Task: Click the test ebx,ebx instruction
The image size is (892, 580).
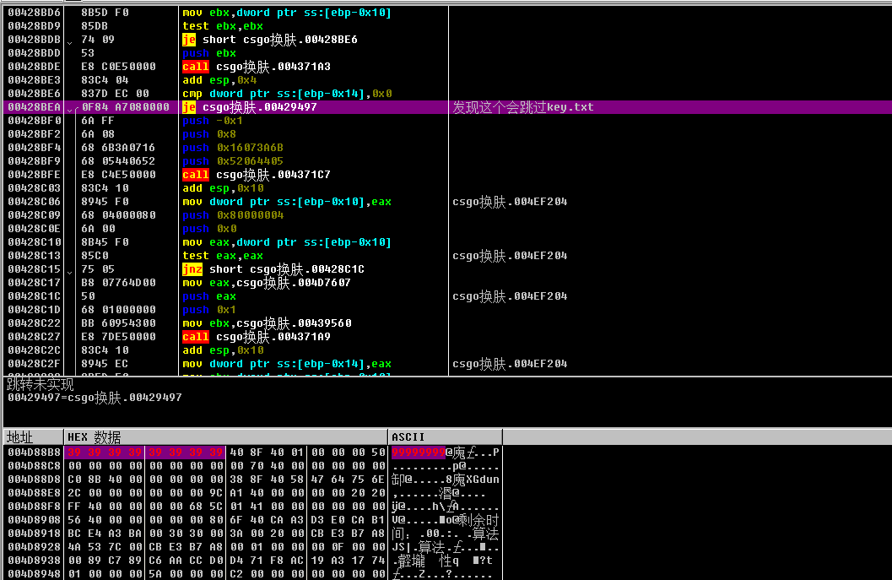Action: tap(223, 26)
